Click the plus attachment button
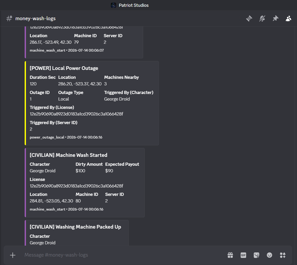Viewport: 297px width, 265px height. tap(13, 255)
